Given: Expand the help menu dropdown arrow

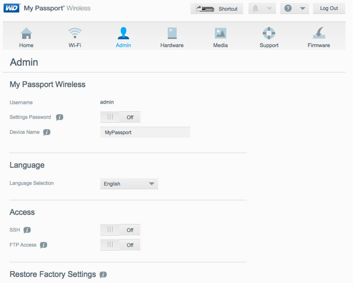Looking at the screenshot, I should 303,8.
